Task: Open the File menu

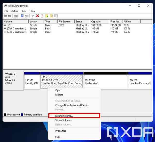Action: coord(6,11)
